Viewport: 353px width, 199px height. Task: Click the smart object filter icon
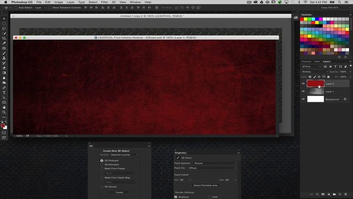[345, 66]
